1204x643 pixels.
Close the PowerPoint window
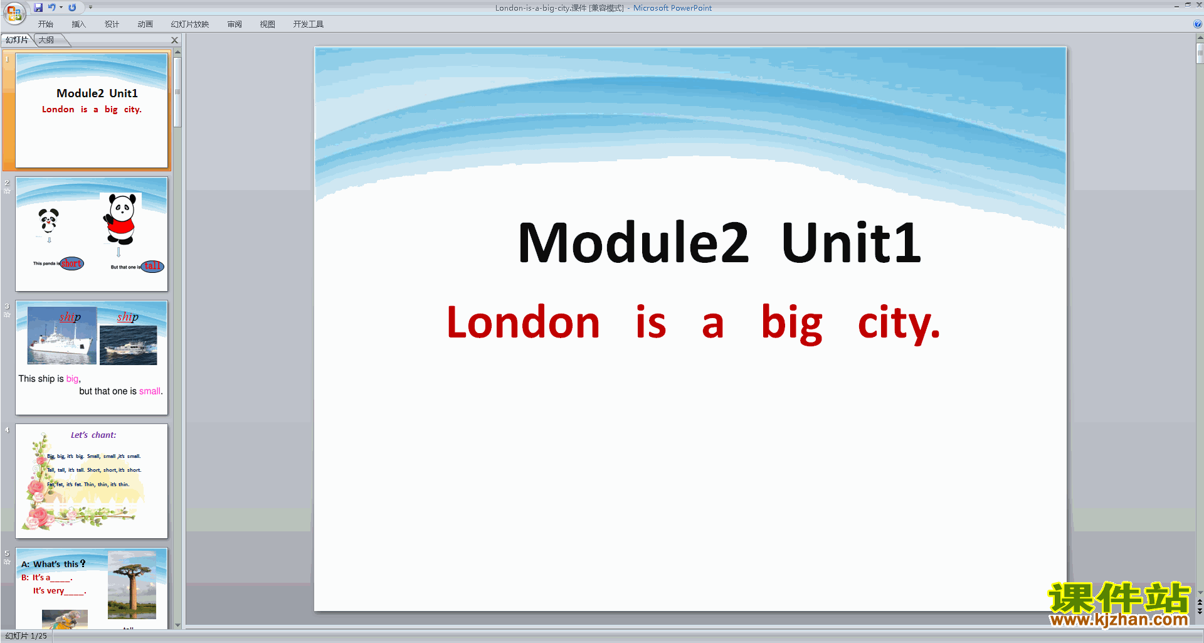click(1199, 5)
